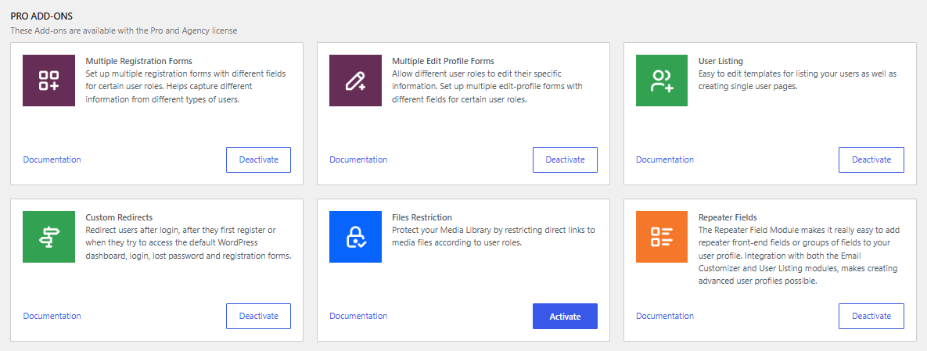Deactivate the Repeater Fields add-on
The height and width of the screenshot is (351, 927).
[x=871, y=316]
